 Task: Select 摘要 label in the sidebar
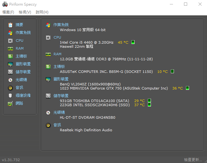point(19,25)
